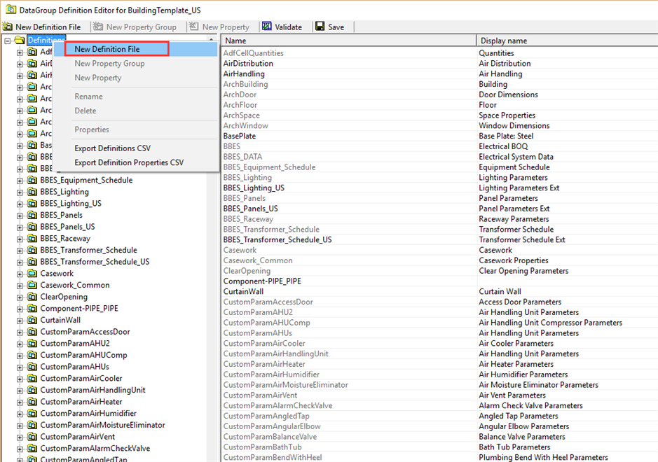Screen dimensions: 658x462
Task: Click the BBES_Equipment_Schedule folder icon
Action: pos(32,181)
